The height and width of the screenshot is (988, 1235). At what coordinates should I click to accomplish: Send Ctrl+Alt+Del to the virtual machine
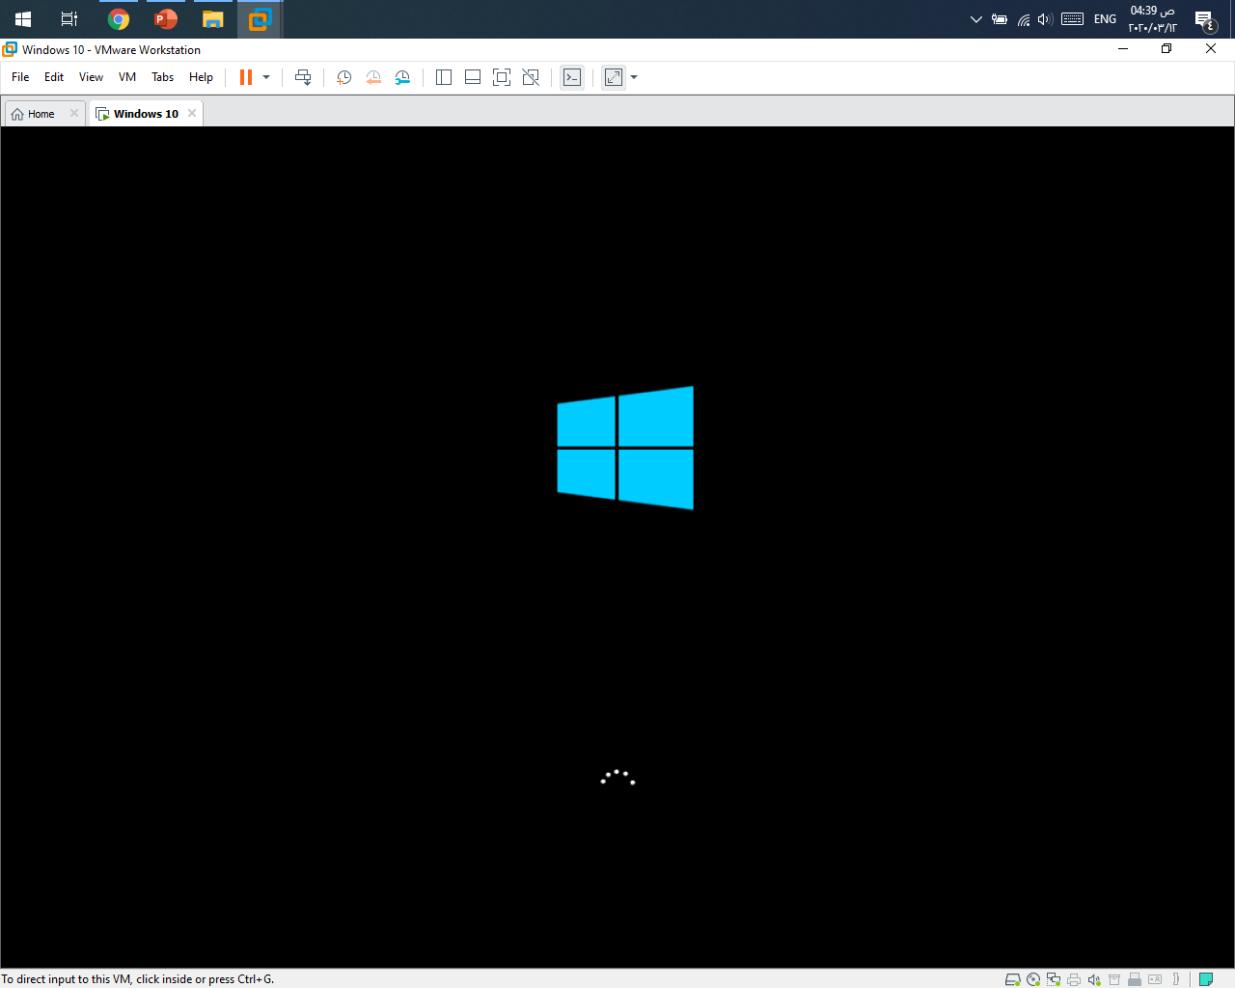[x=303, y=77]
